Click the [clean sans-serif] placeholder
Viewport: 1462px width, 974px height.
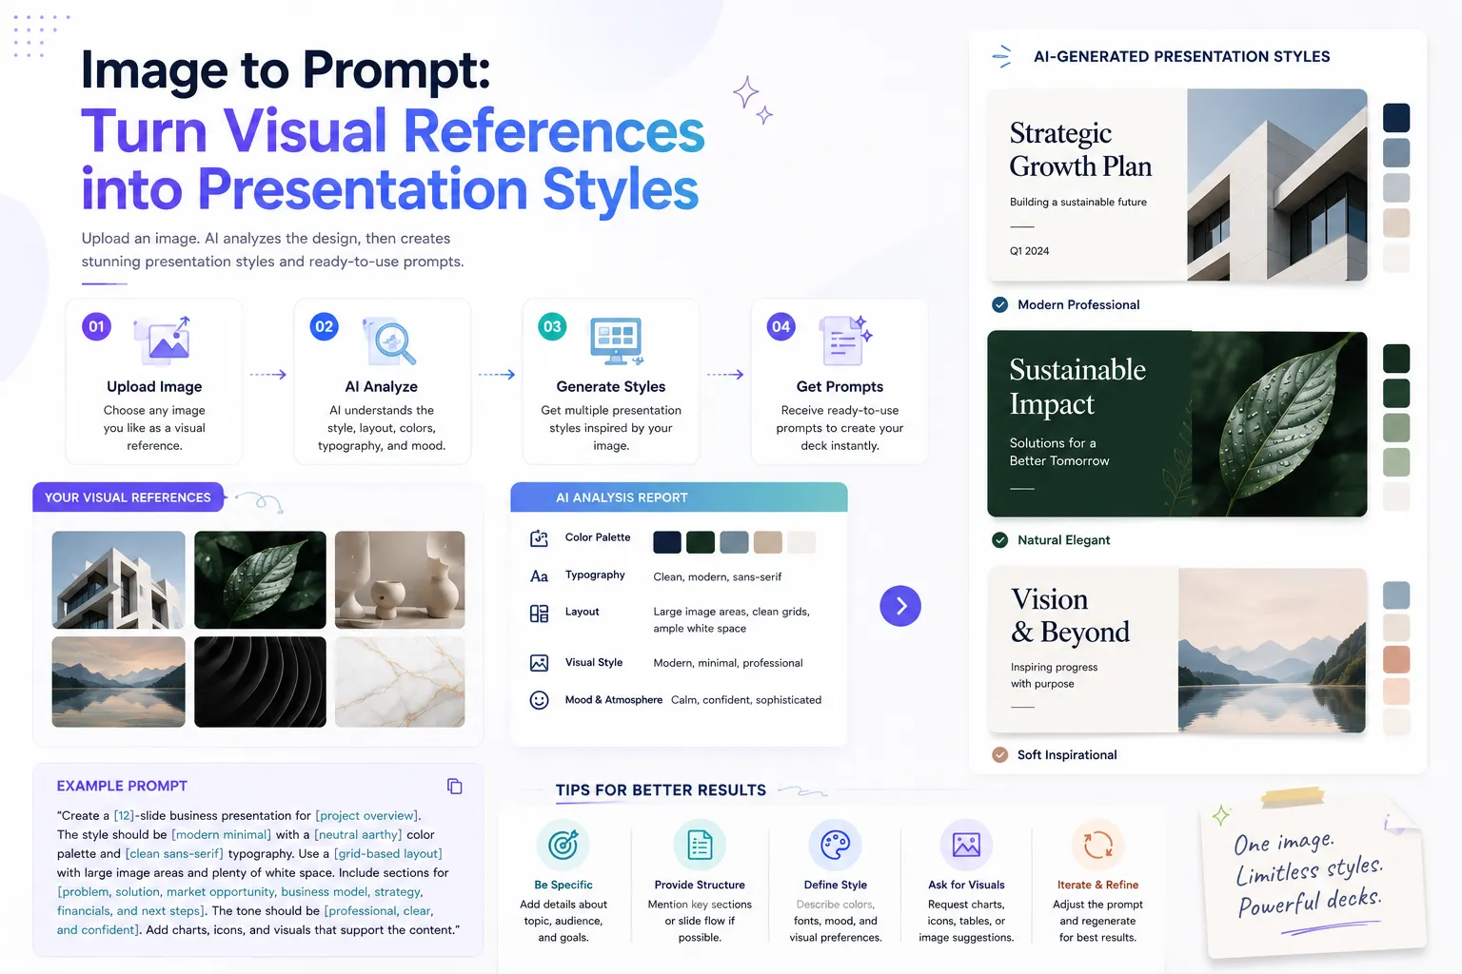(x=174, y=854)
